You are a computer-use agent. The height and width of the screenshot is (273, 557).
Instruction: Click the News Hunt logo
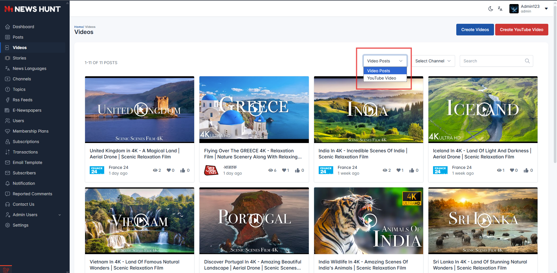click(33, 9)
